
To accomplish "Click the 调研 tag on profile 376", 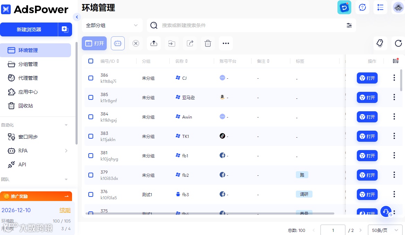I will tap(304, 194).
